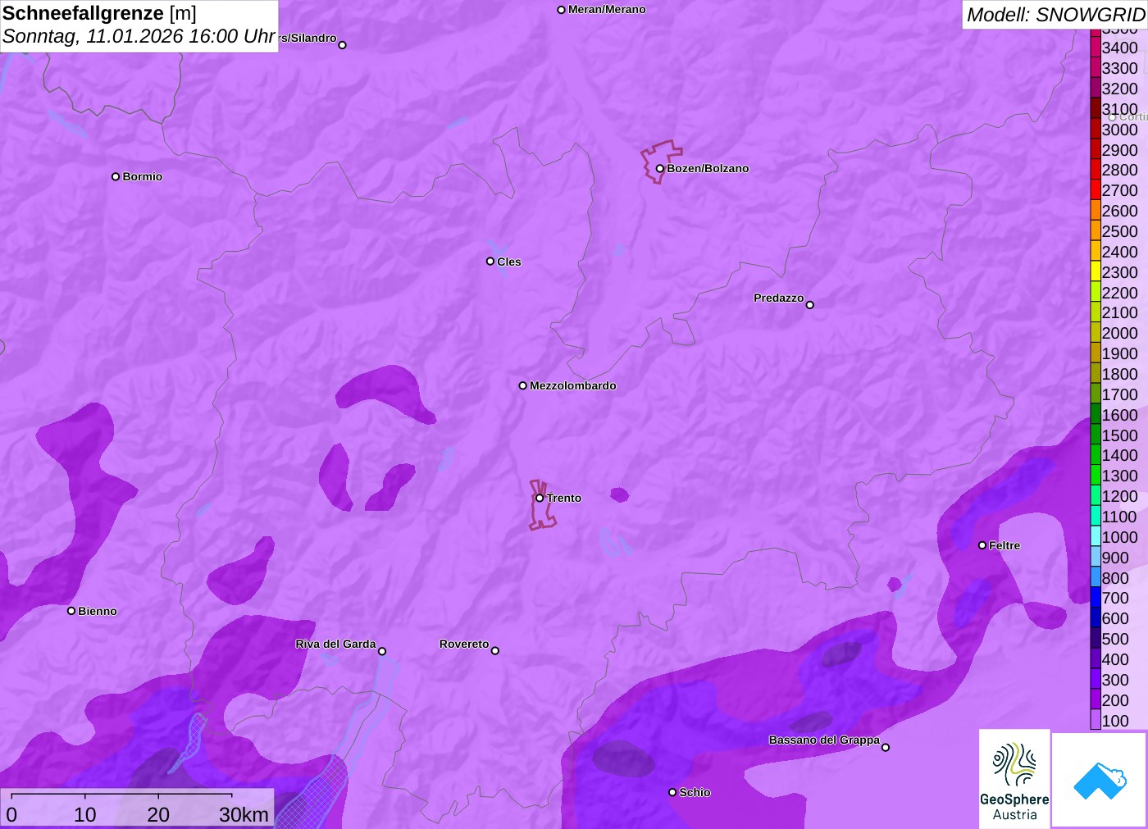Click the blue house-and-cloud weather logo
The image size is (1148, 829).
[1100, 781]
